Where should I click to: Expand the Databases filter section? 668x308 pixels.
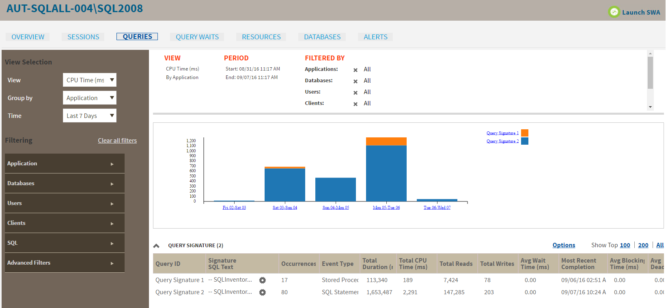pos(65,184)
